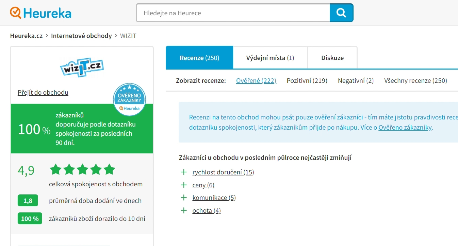Click průměrná doba dodání ve dnech text
This screenshot has width=458, height=246.
(x=95, y=201)
